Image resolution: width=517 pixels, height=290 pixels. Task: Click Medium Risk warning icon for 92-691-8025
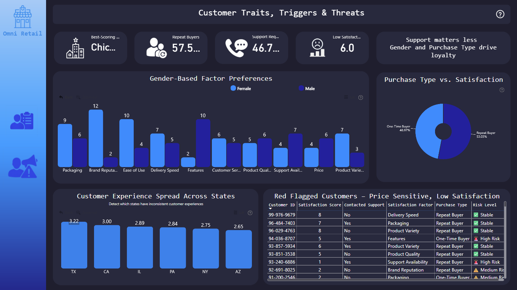476,270
